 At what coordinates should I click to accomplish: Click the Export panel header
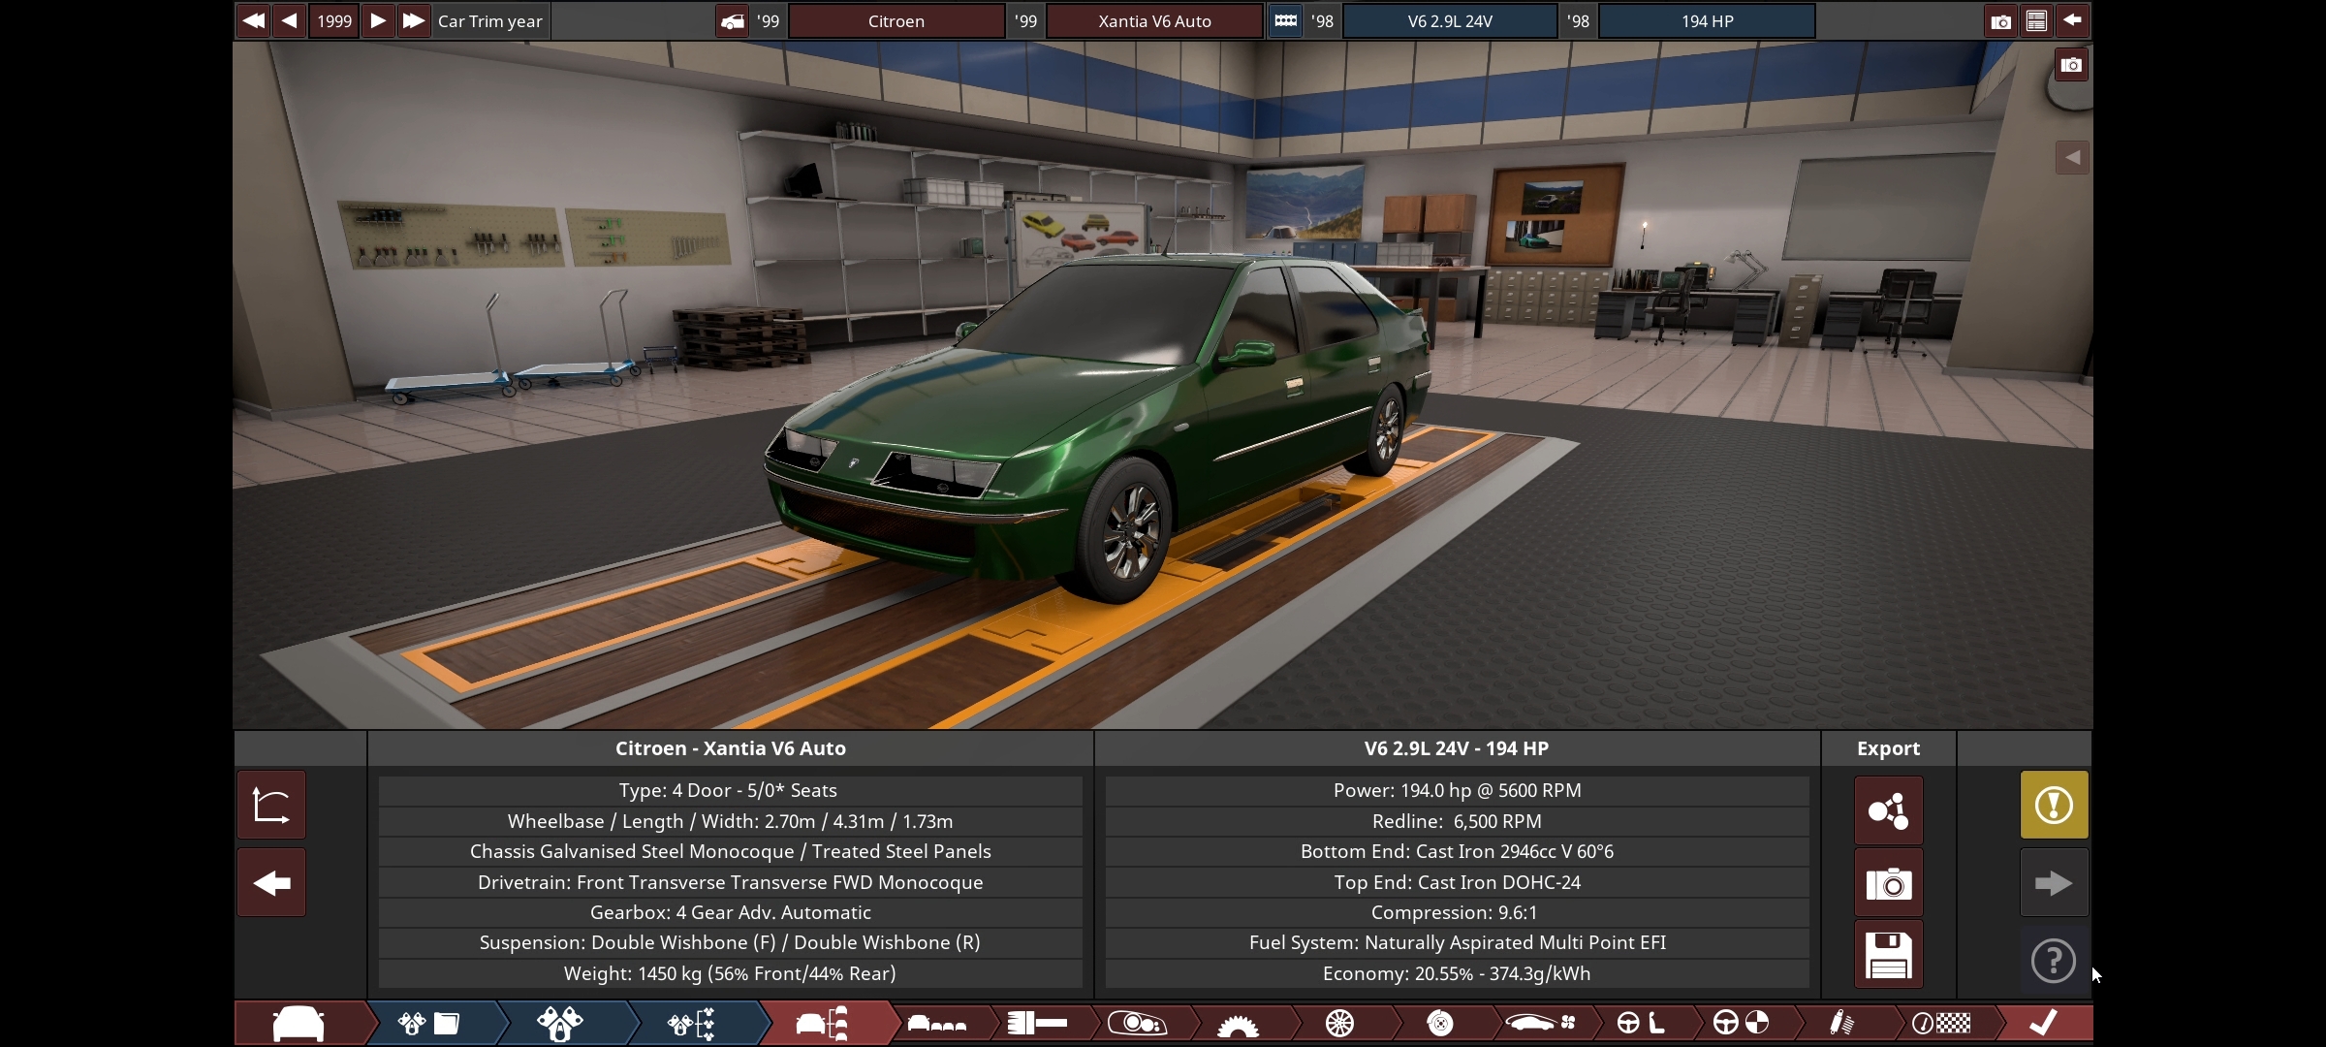[1888, 748]
